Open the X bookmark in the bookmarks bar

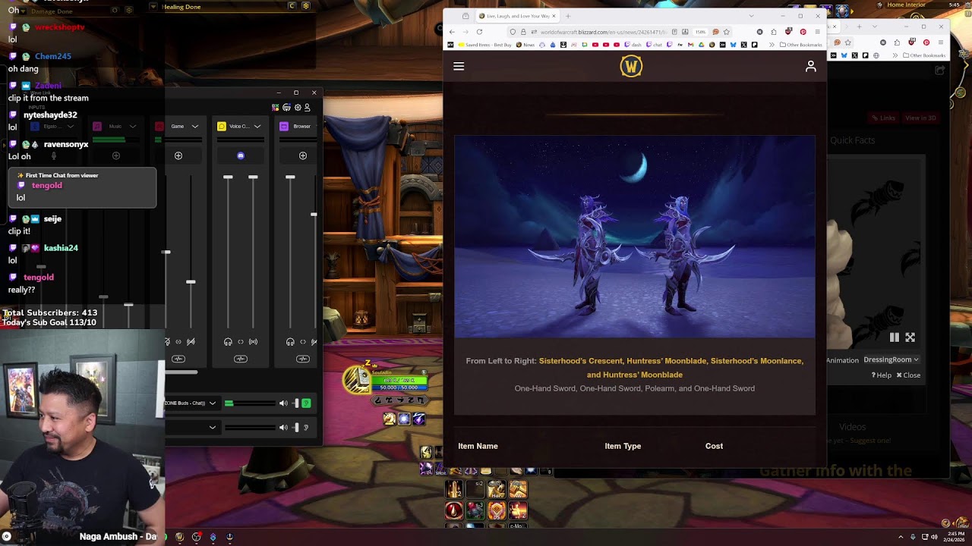[x=743, y=45]
